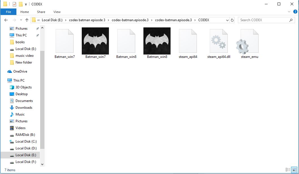Click CODEX breadcrumb segment
This screenshot has width=299, height=174.
(204, 20)
